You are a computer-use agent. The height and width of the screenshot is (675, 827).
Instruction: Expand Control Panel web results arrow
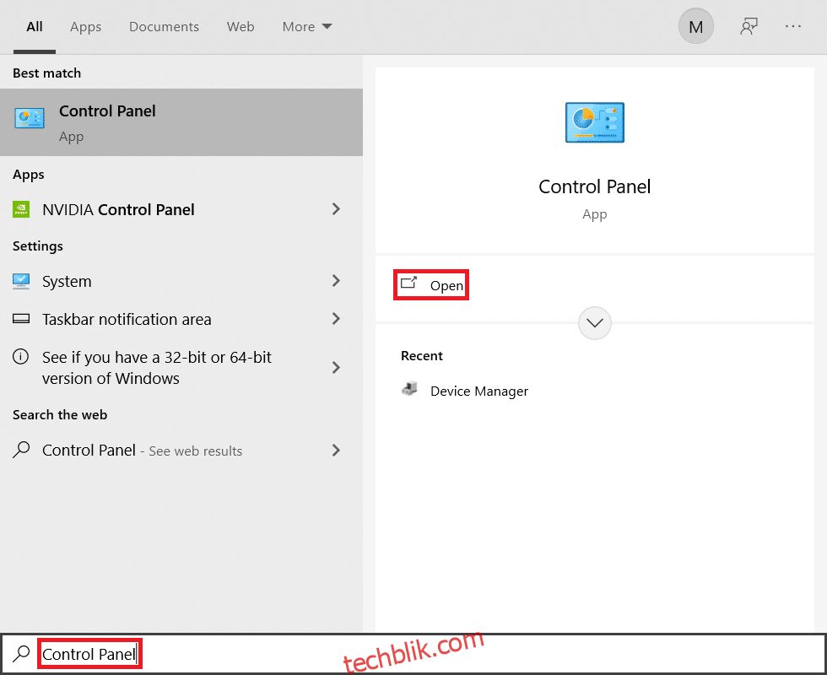[x=336, y=450]
